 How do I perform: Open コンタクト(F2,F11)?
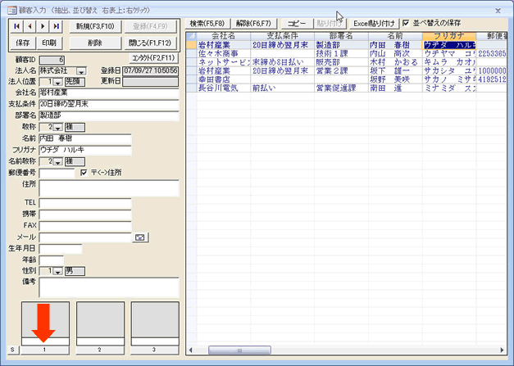tap(153, 58)
